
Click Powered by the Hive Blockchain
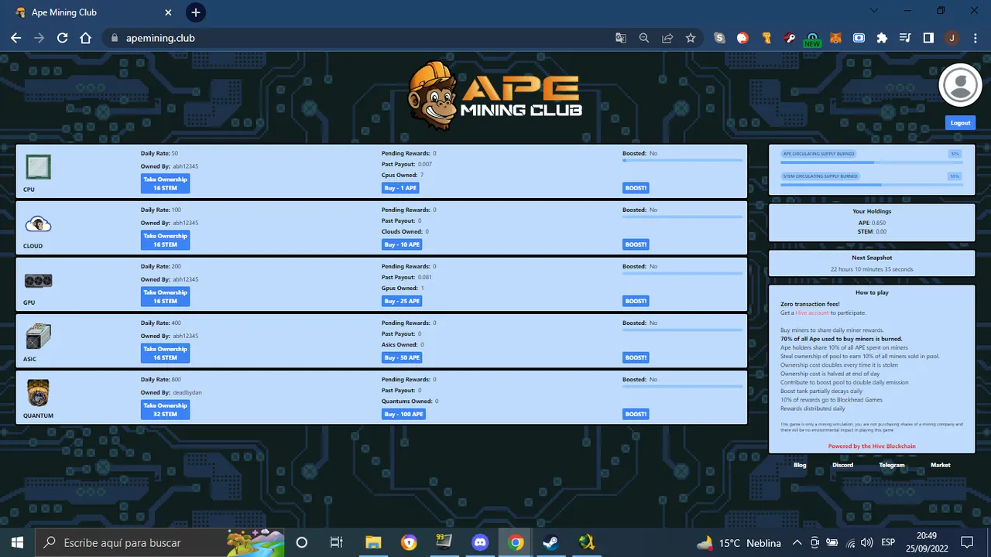click(872, 446)
